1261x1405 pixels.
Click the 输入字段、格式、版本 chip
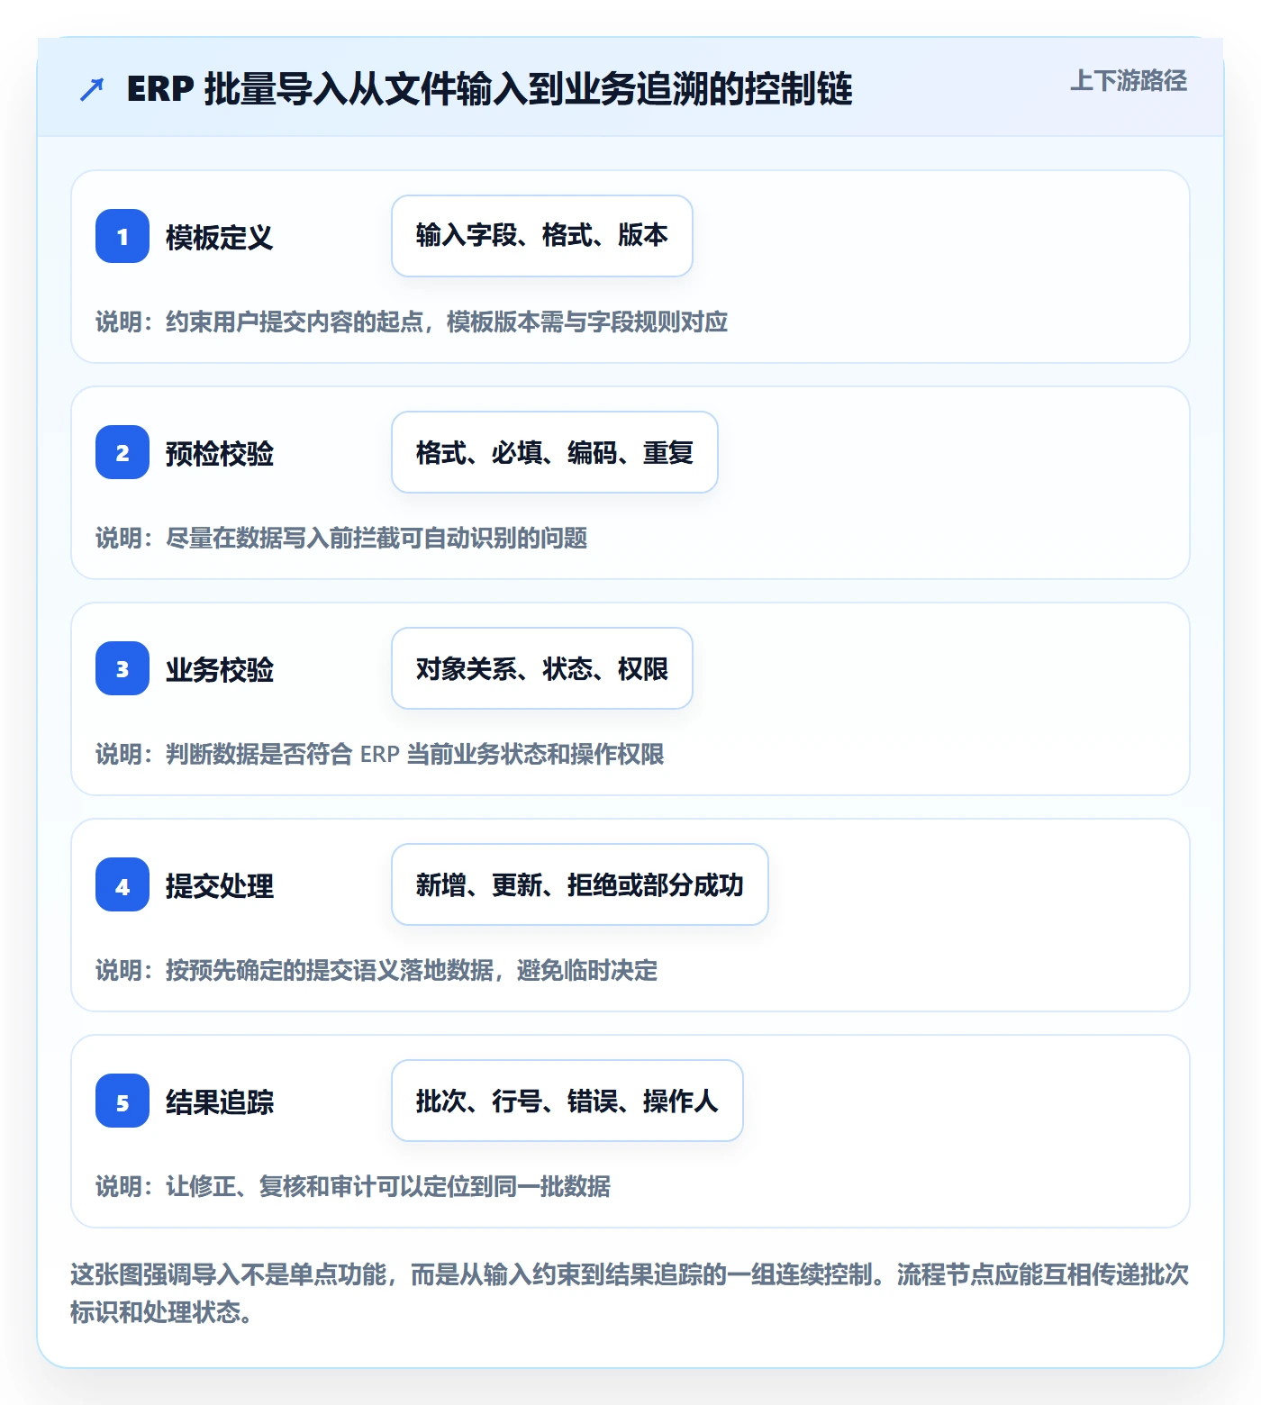[542, 236]
